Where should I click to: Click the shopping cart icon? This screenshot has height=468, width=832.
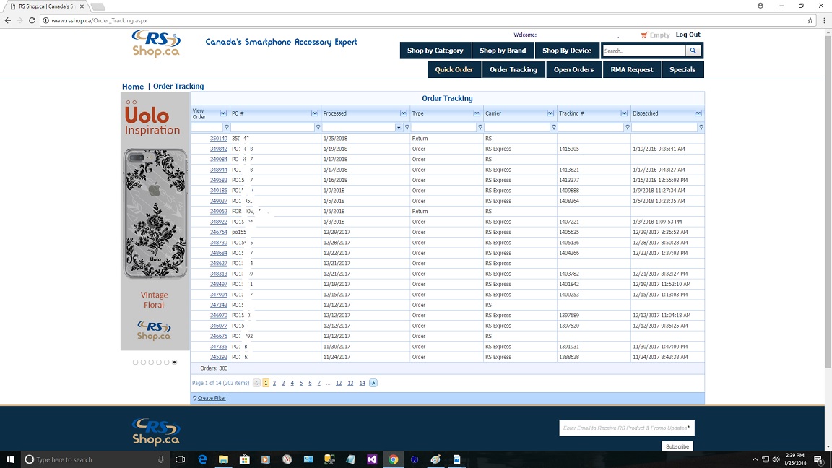[644, 35]
